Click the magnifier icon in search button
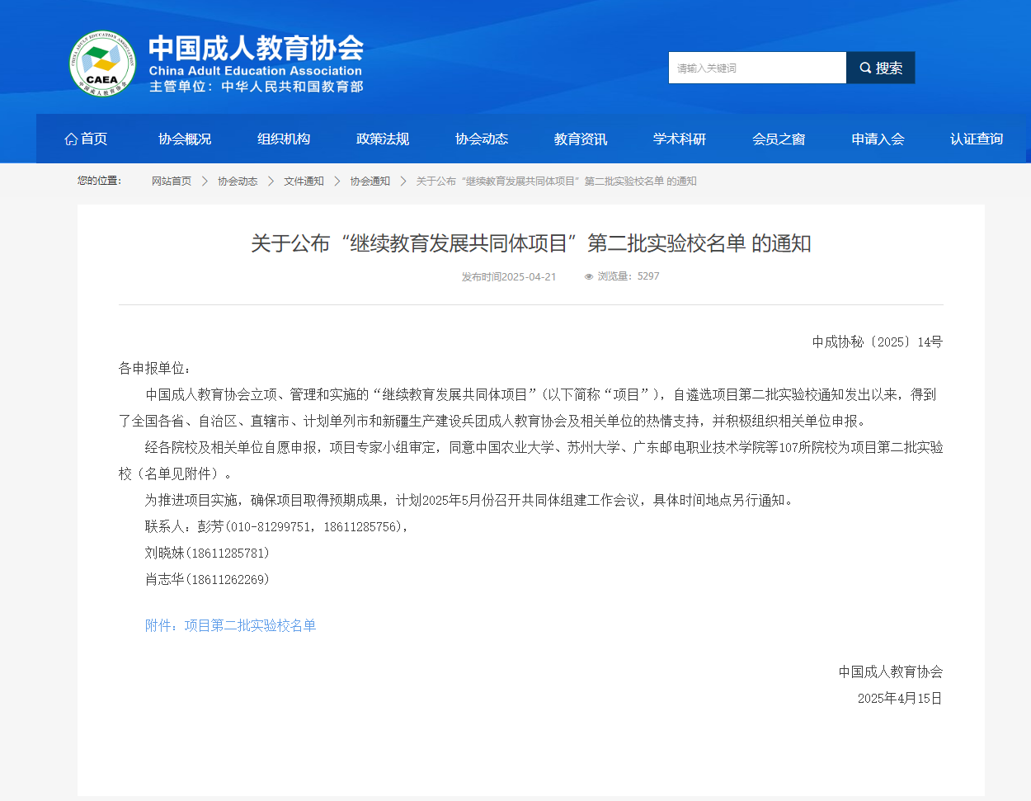 click(x=865, y=68)
